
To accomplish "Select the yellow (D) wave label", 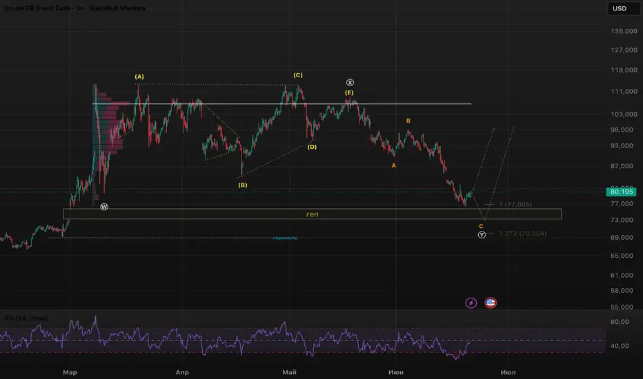I will [x=312, y=147].
